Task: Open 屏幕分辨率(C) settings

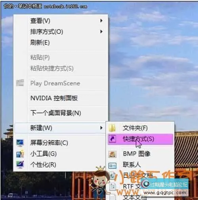Action: pos(61,143)
